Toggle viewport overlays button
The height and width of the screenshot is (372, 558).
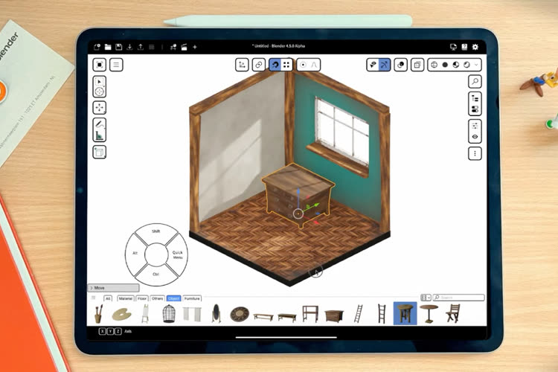401,65
